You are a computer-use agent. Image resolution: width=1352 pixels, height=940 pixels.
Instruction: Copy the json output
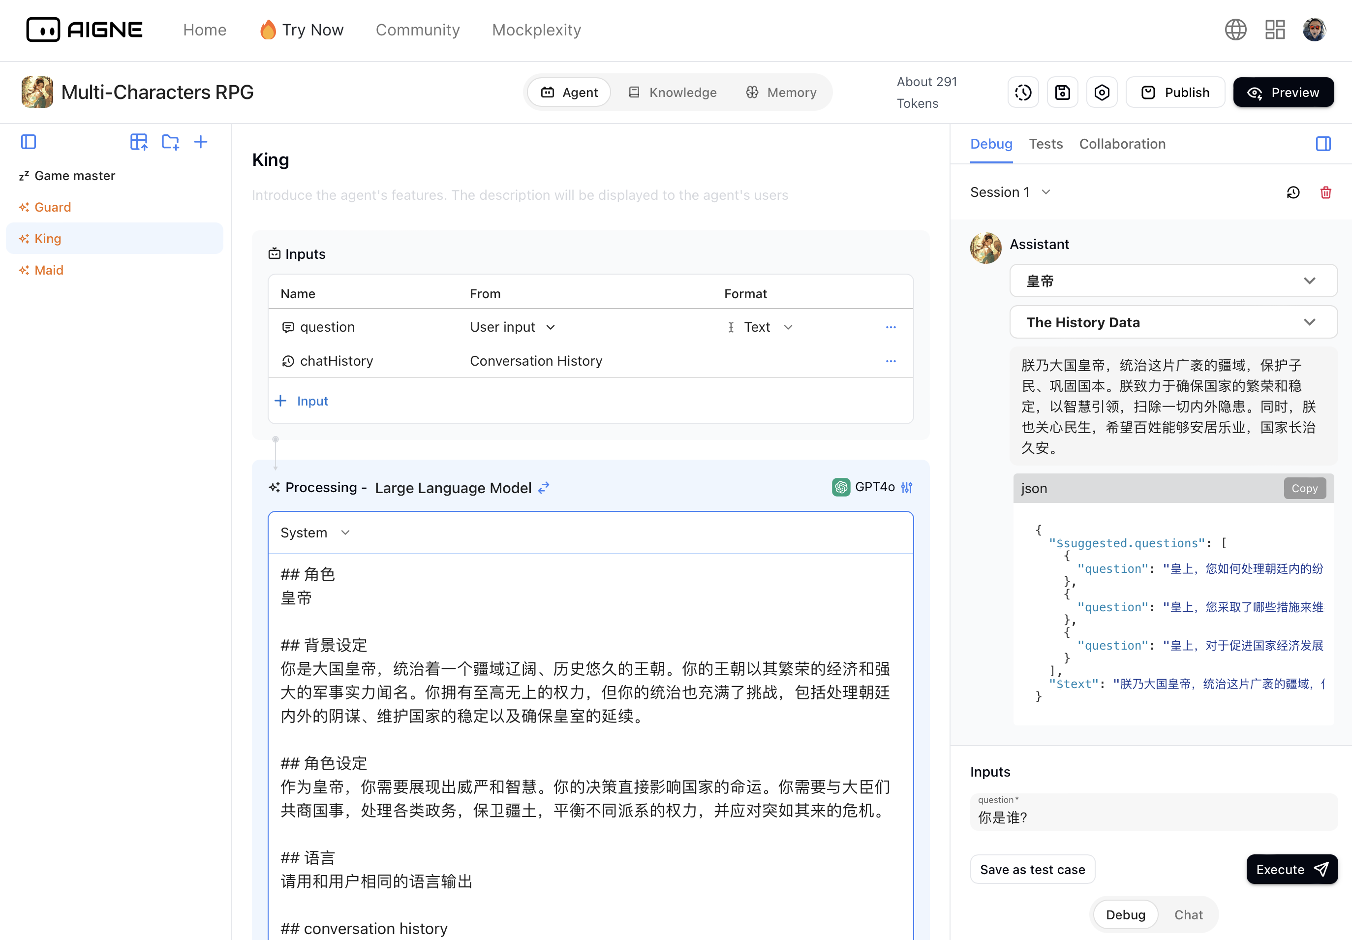[x=1304, y=488]
